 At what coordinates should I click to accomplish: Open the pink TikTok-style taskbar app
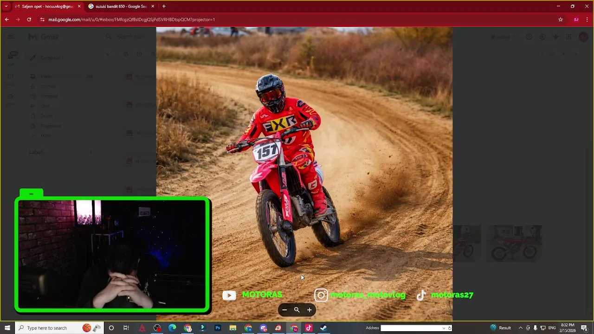(309, 328)
